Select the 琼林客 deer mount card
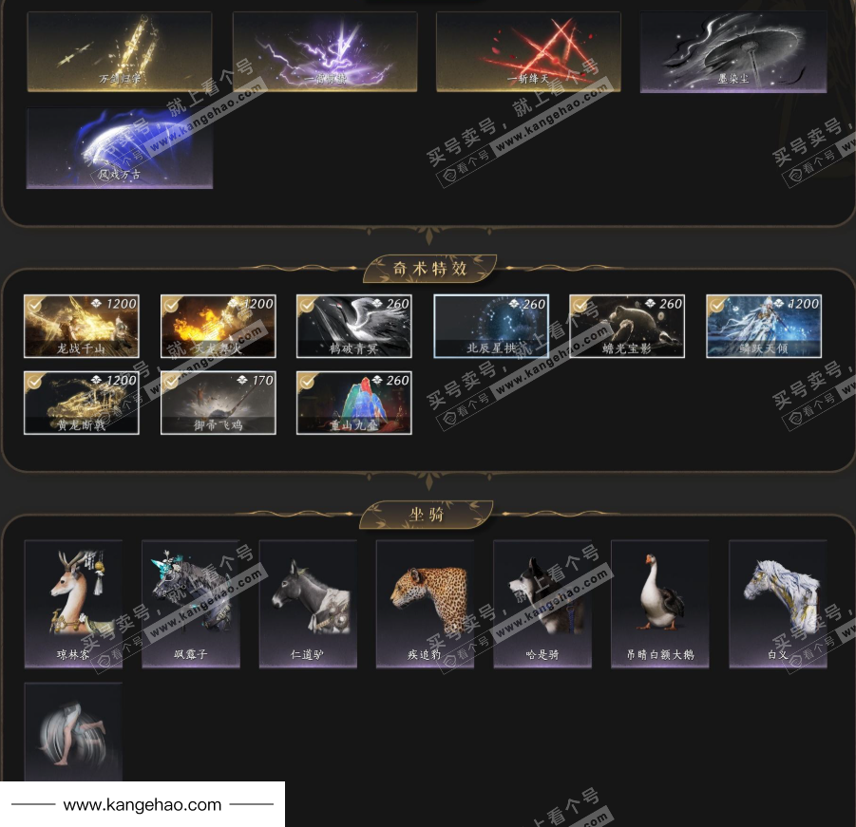 point(73,604)
